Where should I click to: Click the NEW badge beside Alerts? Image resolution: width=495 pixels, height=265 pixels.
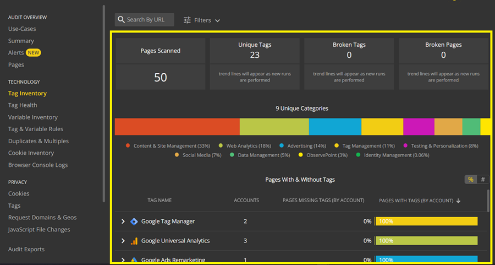[34, 53]
